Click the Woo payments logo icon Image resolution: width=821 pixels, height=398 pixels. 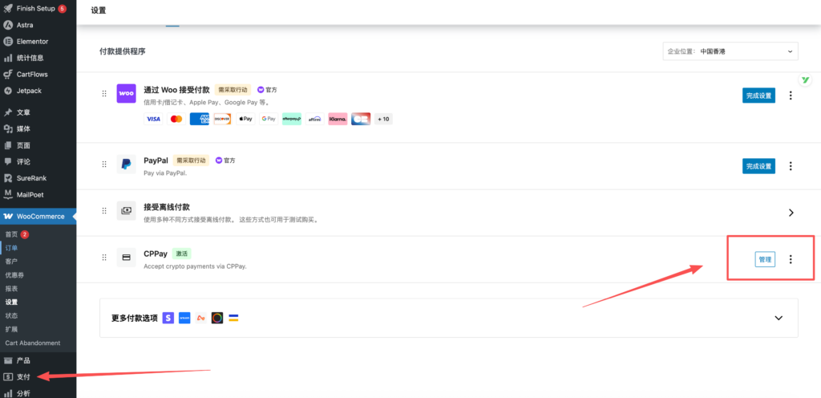point(126,93)
